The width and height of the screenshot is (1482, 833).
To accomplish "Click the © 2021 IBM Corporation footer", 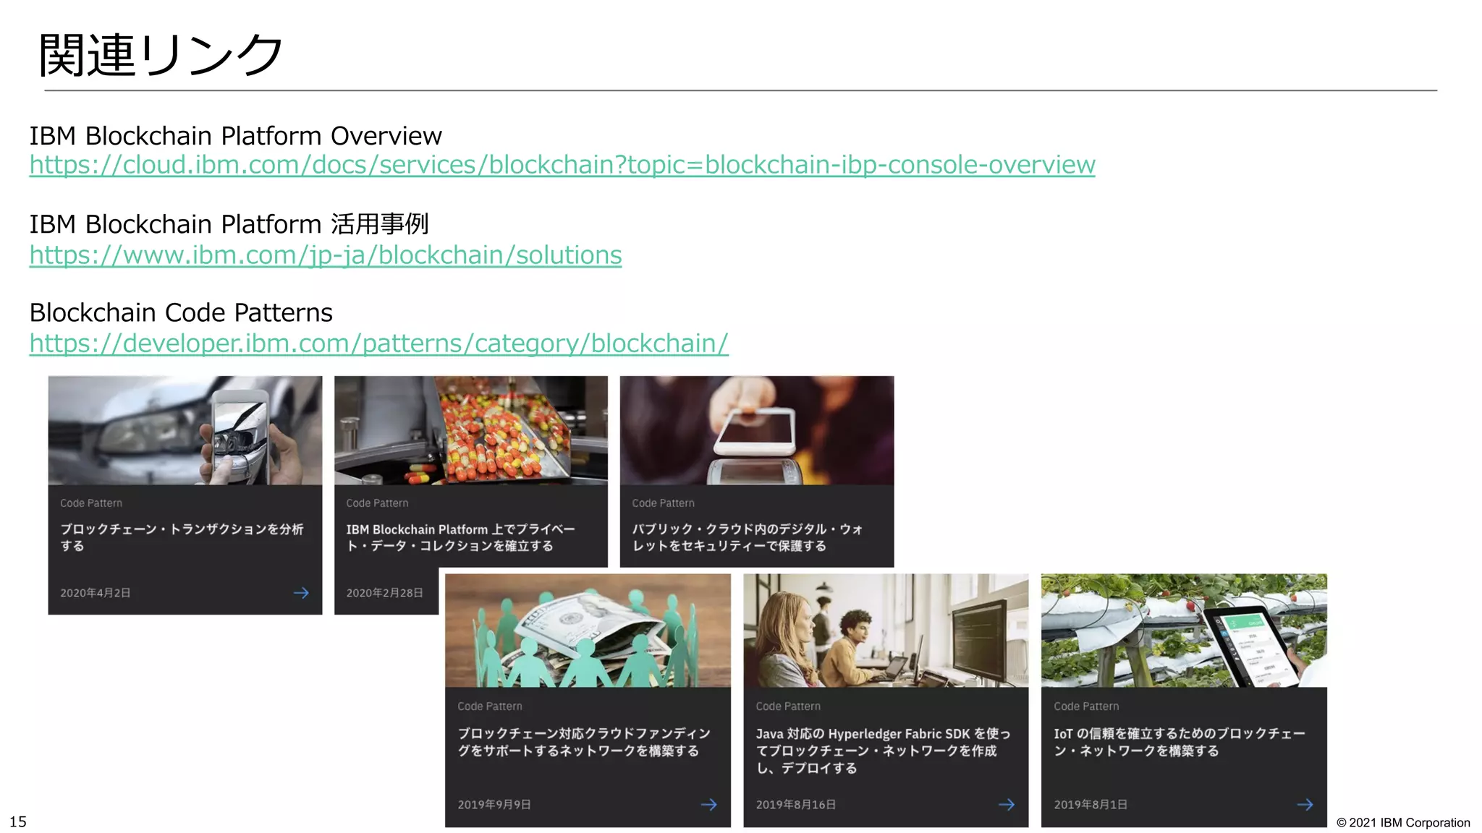I will point(1403,823).
